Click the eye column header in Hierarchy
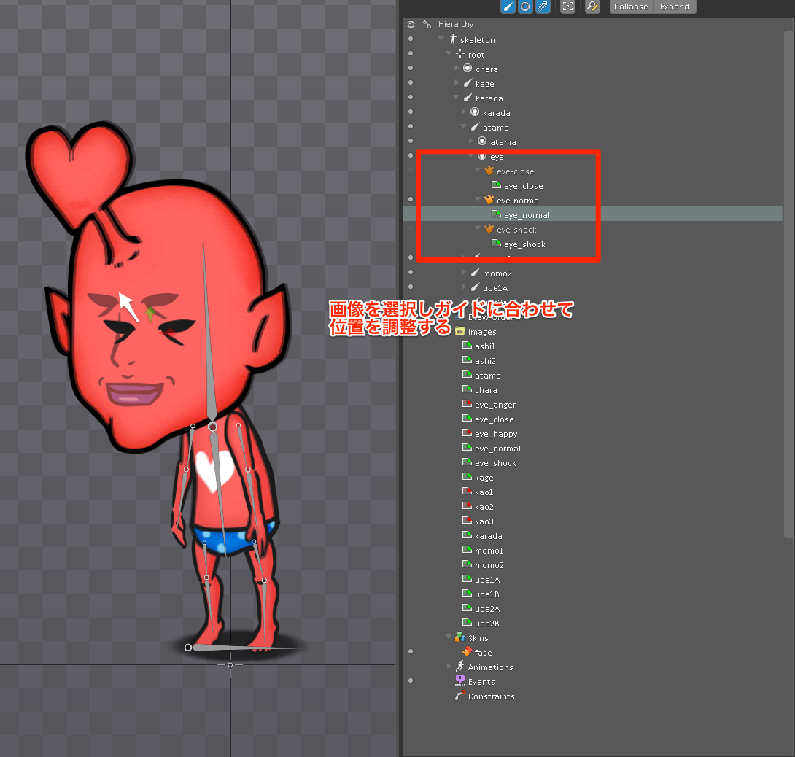Viewport: 795px width, 757px height. click(x=411, y=24)
